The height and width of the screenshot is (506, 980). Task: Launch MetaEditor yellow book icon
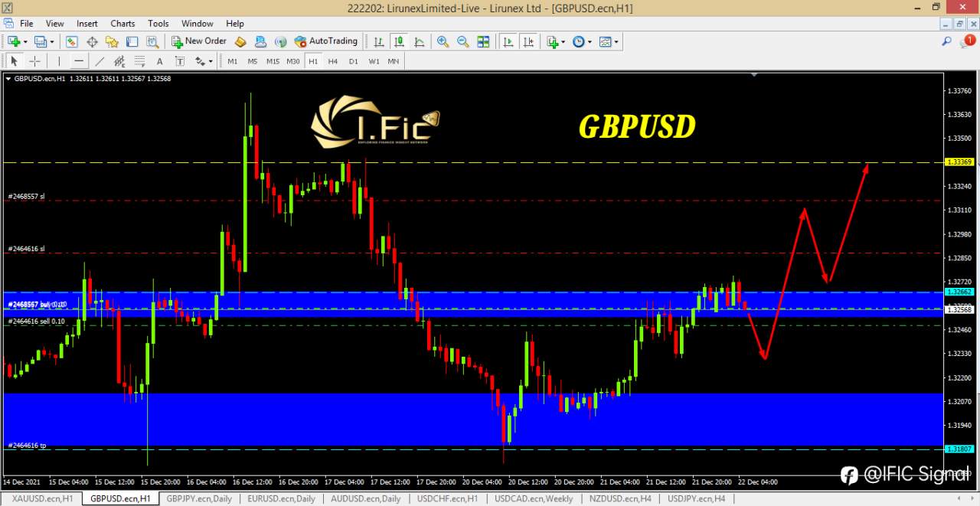coord(240,41)
